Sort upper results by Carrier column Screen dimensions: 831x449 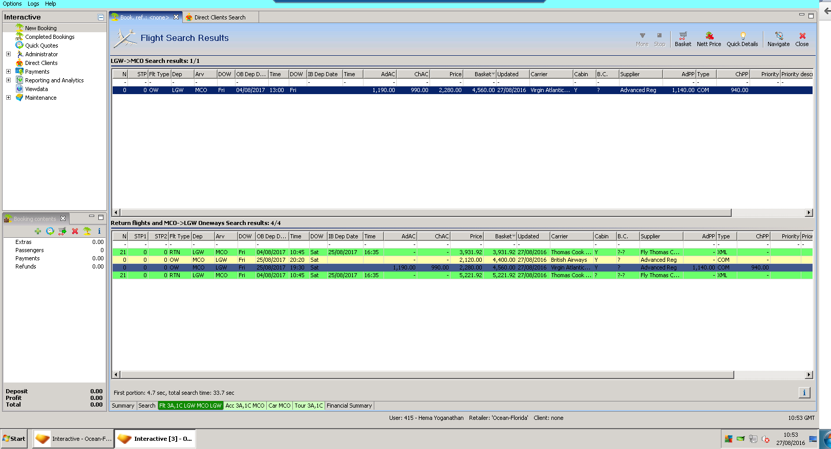point(550,74)
